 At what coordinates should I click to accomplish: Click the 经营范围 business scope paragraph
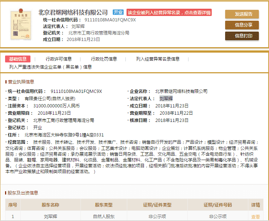click(x=132, y=157)
